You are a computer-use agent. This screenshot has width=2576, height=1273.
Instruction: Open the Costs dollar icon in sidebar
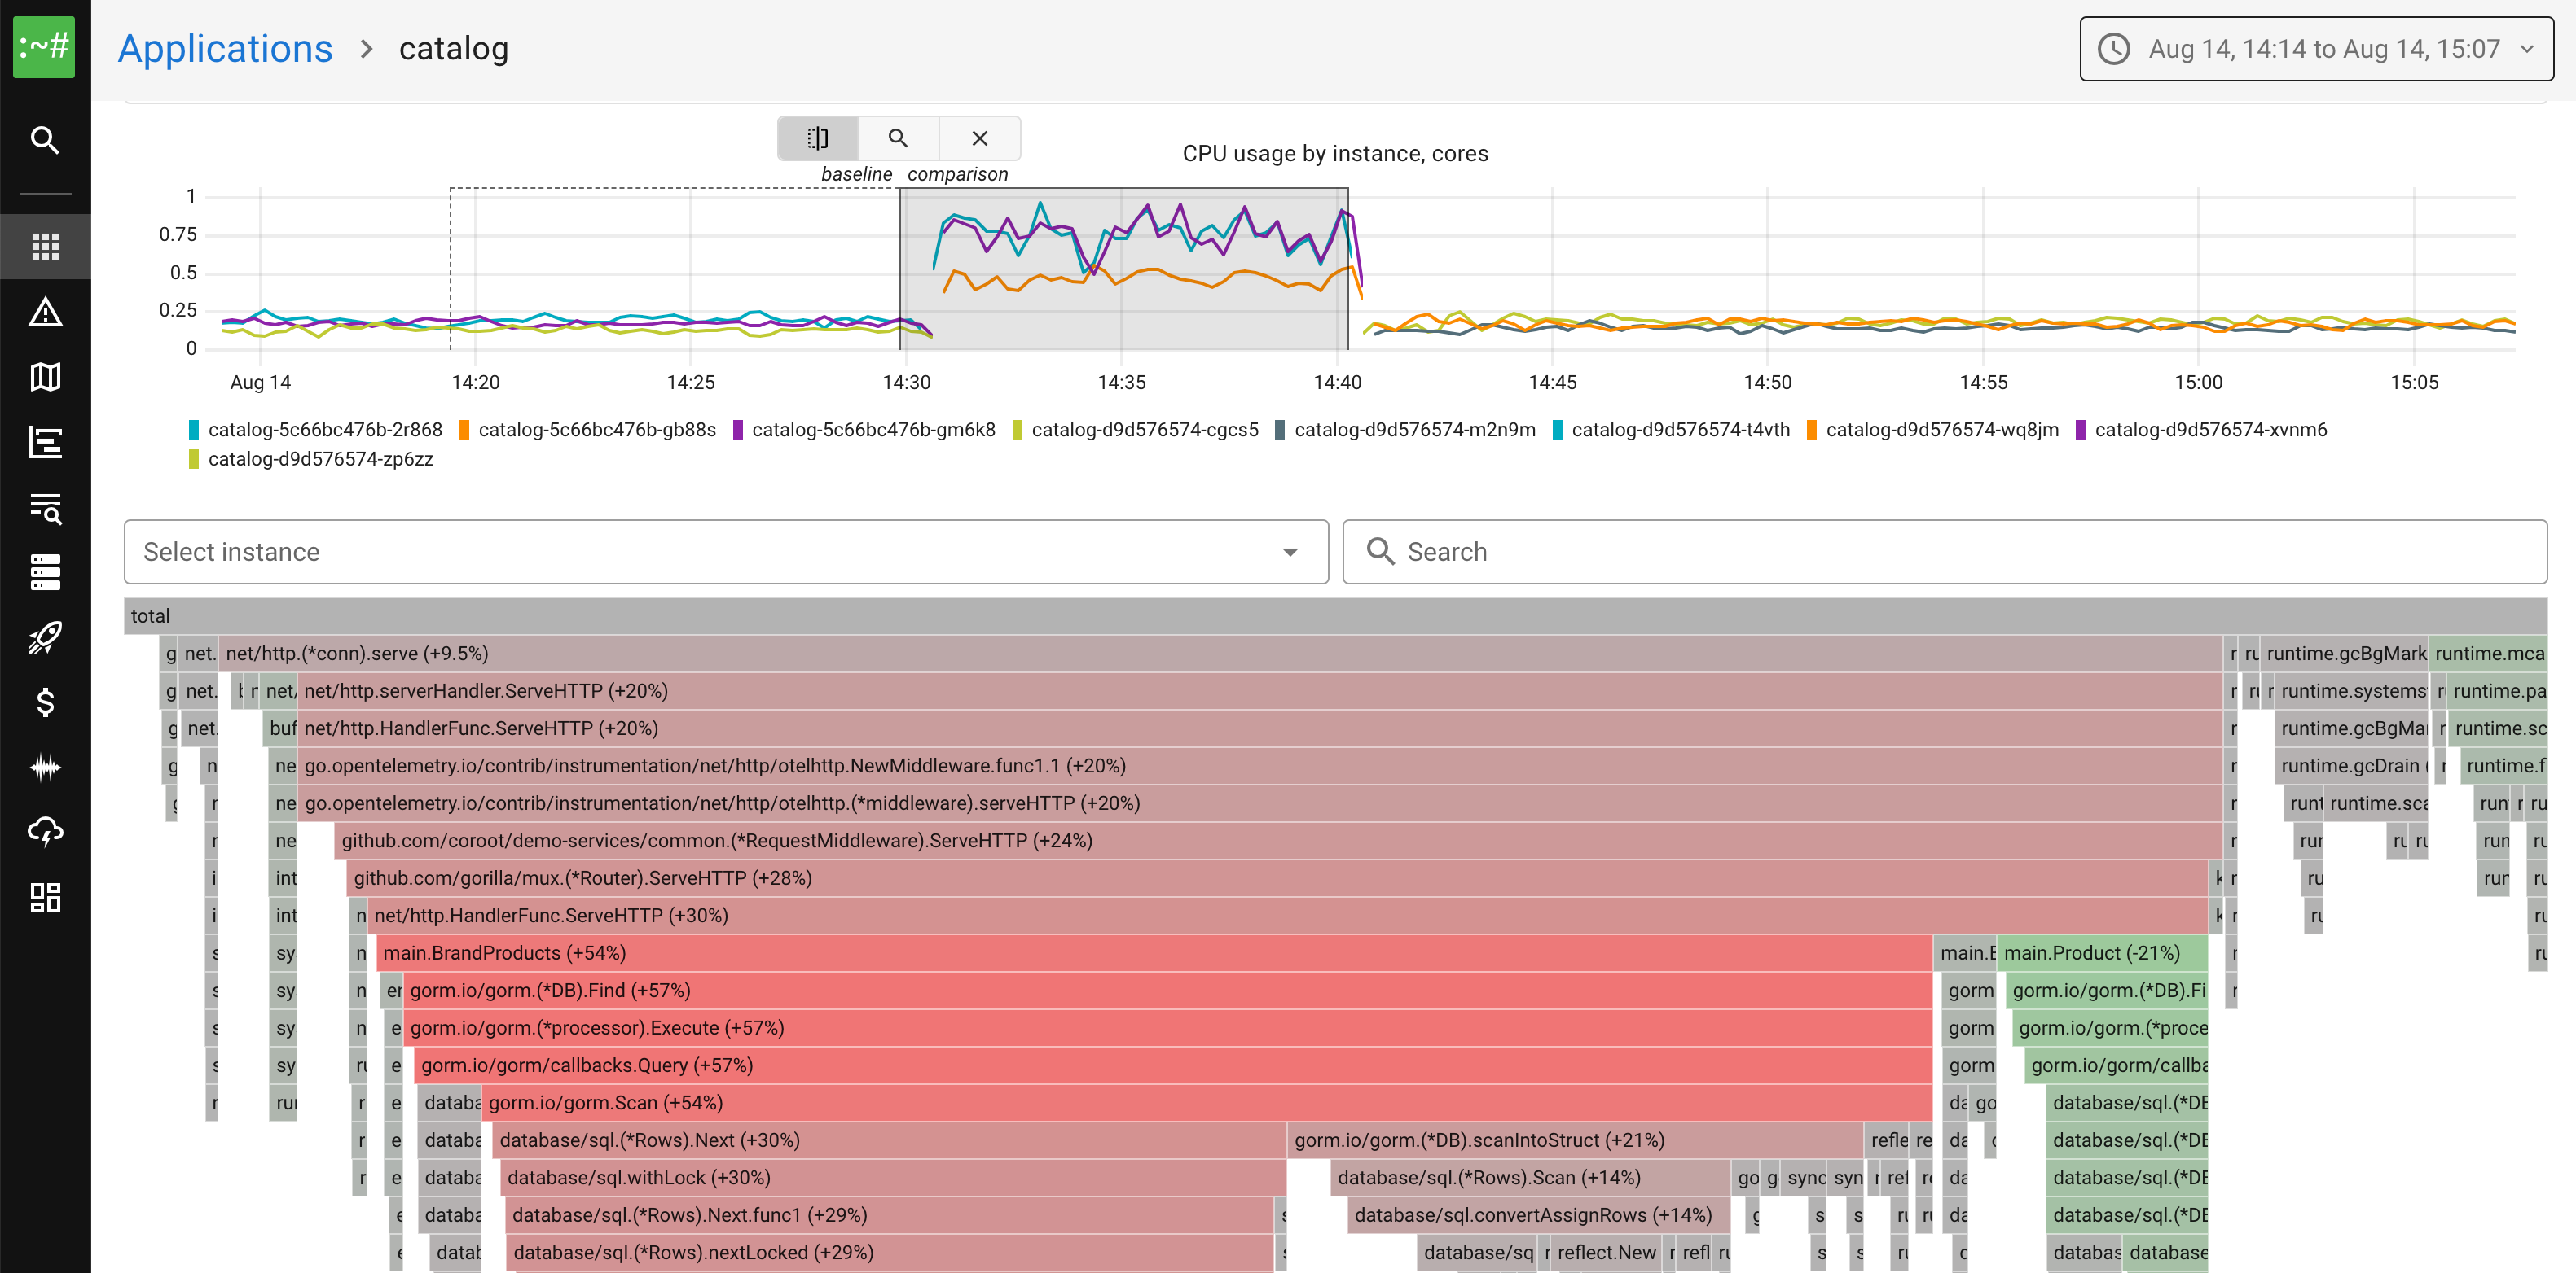click(45, 703)
